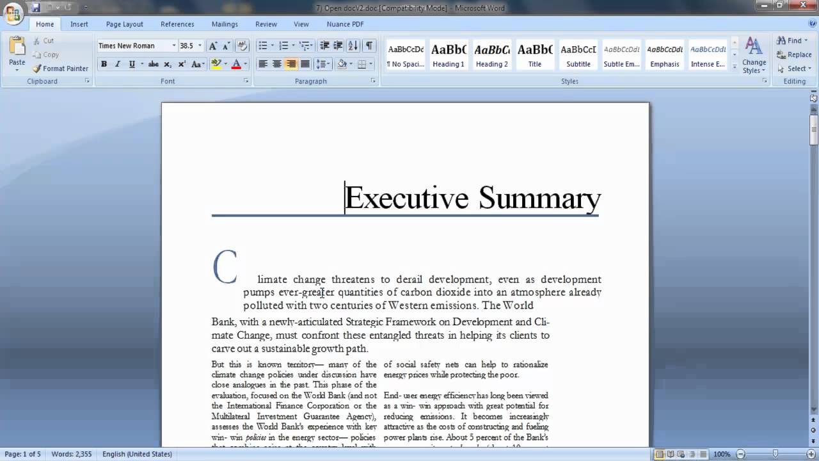Screen dimensions: 819x461
Task: Apply red font color
Action: point(236,64)
